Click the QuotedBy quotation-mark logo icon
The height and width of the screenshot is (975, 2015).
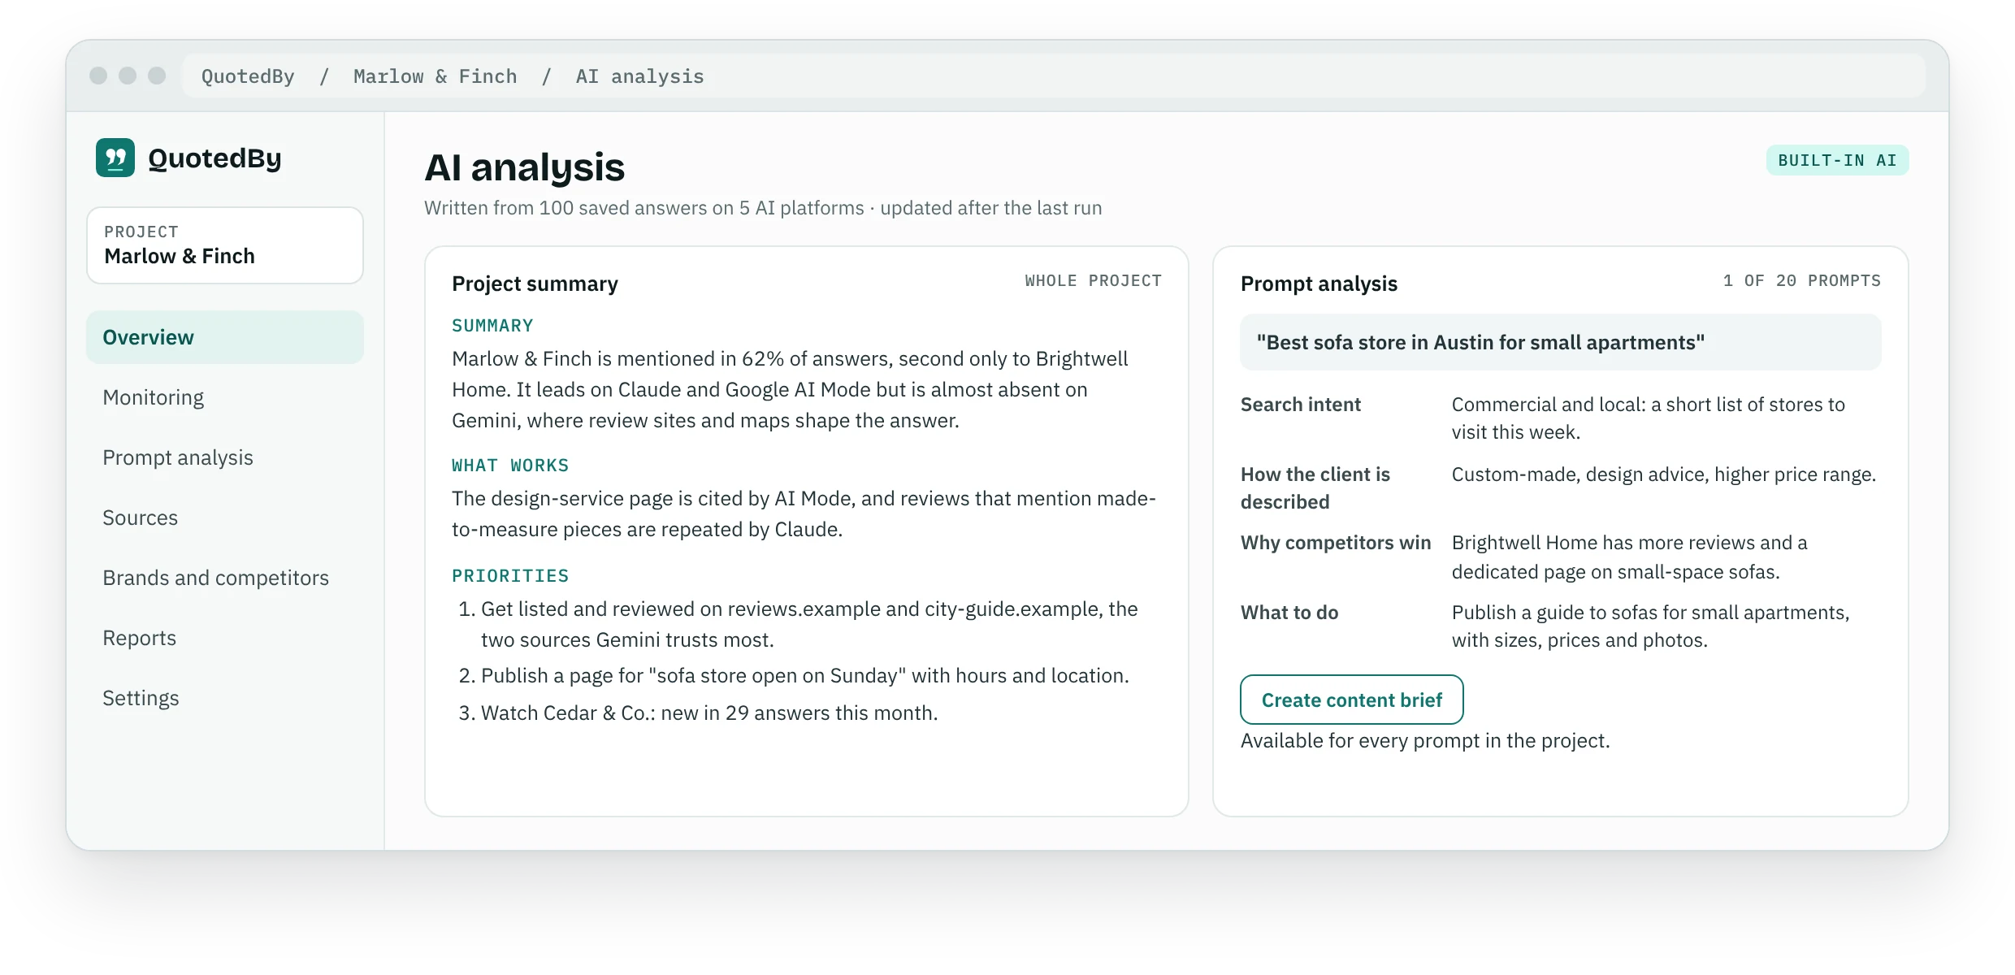pos(115,158)
